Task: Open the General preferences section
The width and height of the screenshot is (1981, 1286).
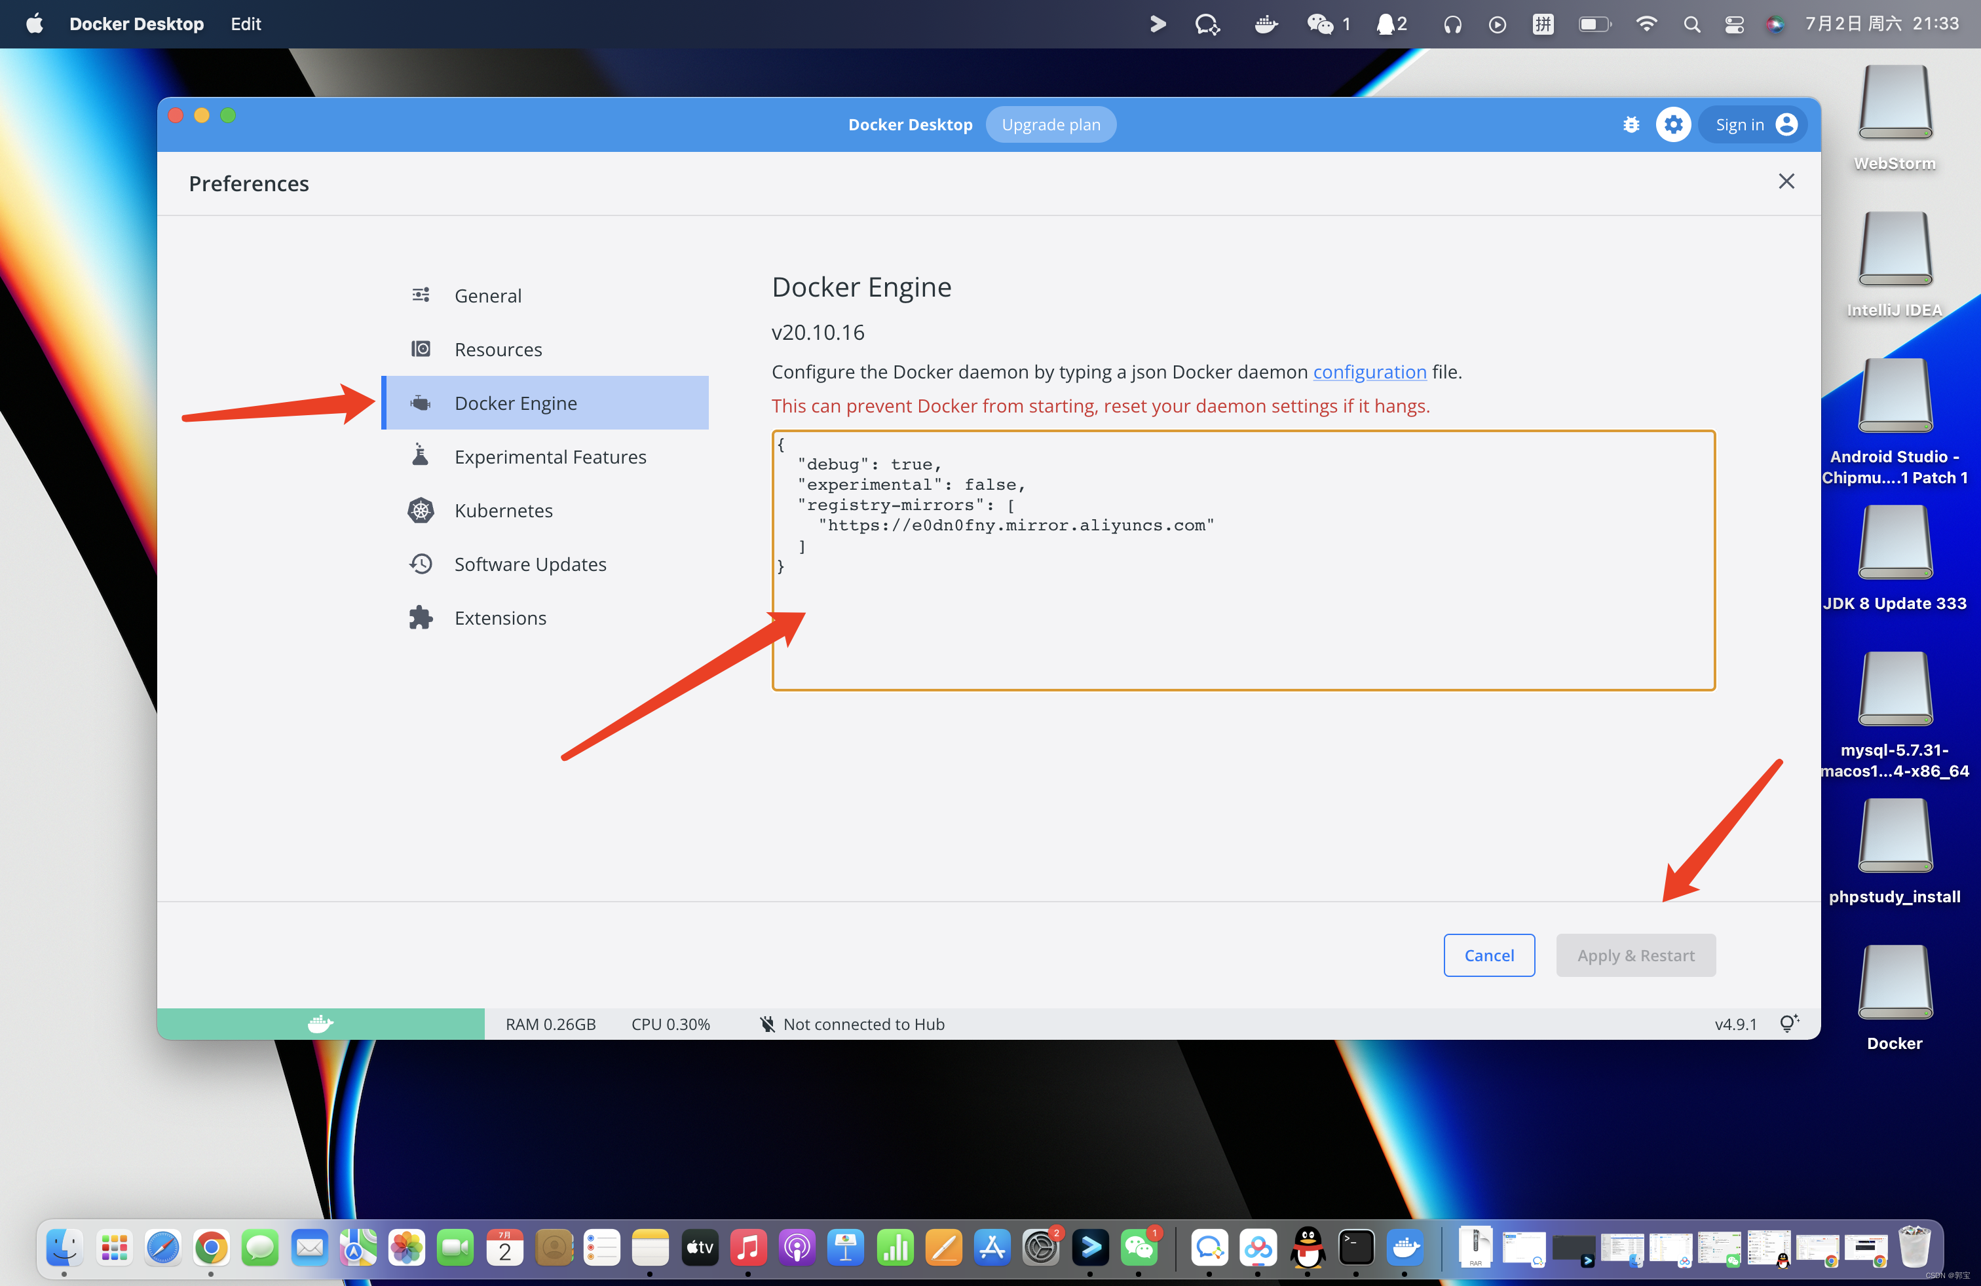Action: 545,295
